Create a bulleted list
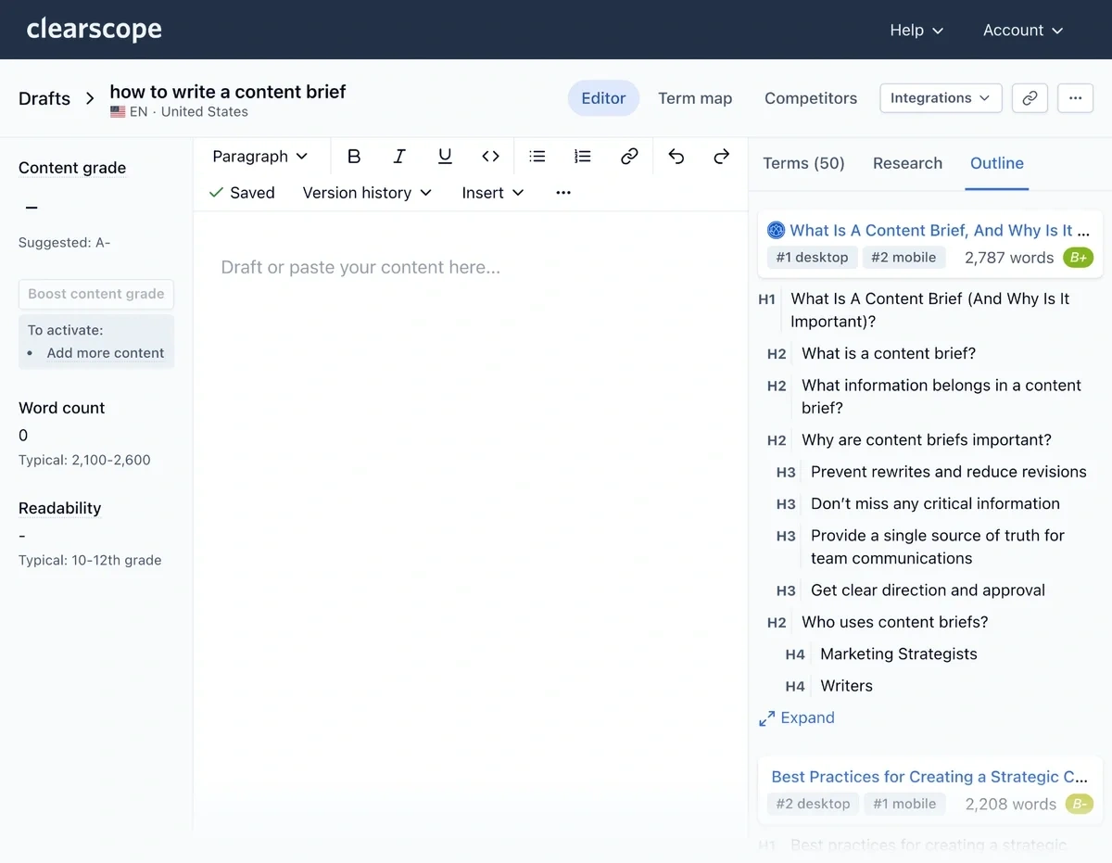Screen dimensions: 1112x863 (537, 157)
